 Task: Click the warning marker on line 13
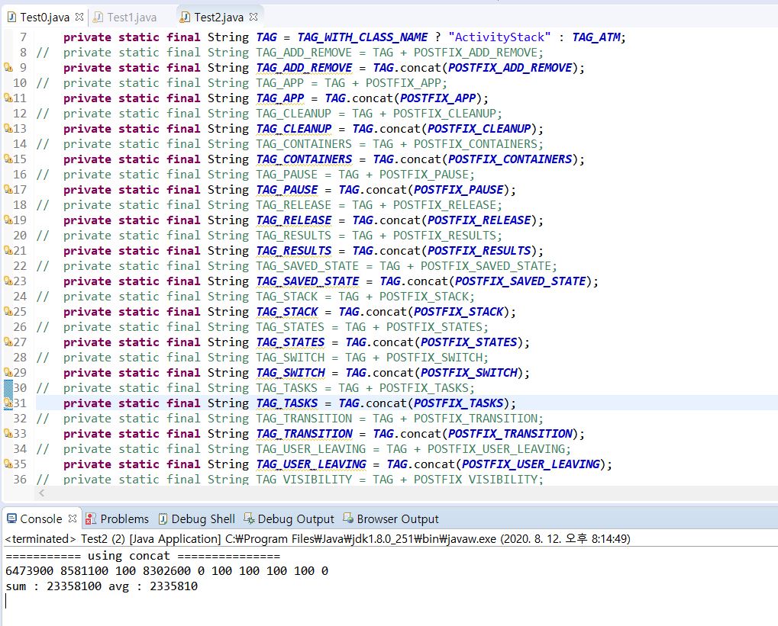(x=8, y=128)
